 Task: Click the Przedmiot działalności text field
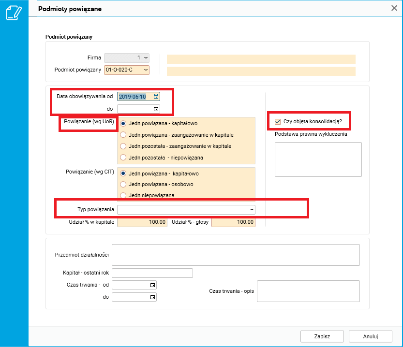[236, 255]
